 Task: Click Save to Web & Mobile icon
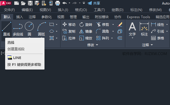pyautogui.click(x=51, y=3)
